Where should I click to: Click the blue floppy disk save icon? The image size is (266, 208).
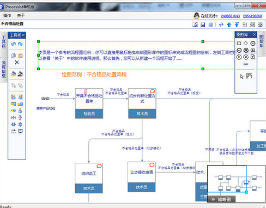(x=203, y=25)
